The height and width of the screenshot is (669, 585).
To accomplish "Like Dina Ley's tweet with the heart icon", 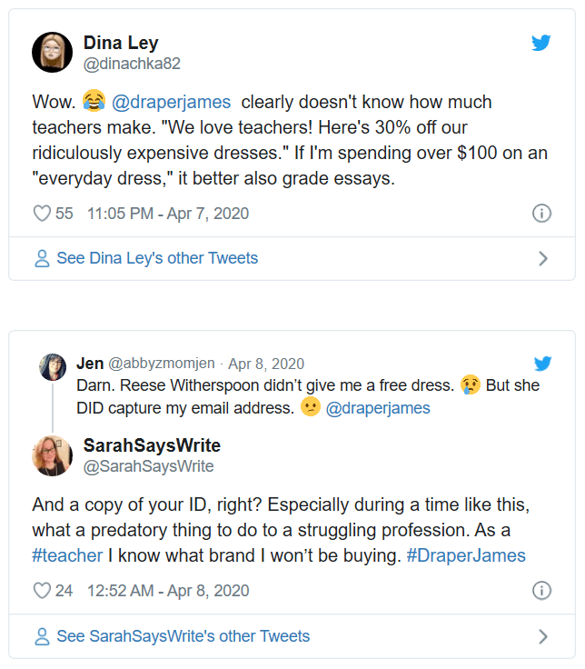I will pos(42,214).
